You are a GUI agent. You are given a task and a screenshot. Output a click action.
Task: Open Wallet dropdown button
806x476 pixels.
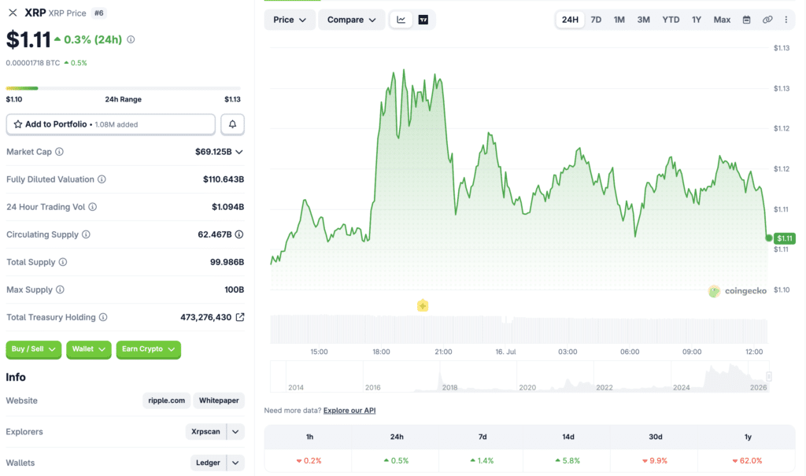88,349
